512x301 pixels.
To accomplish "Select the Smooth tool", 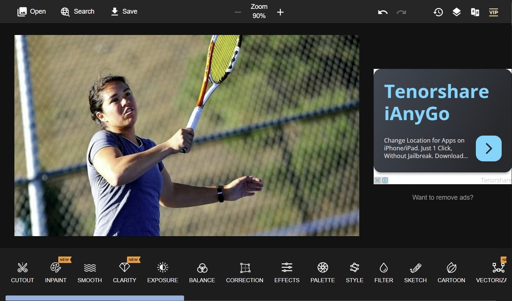I will click(89, 273).
